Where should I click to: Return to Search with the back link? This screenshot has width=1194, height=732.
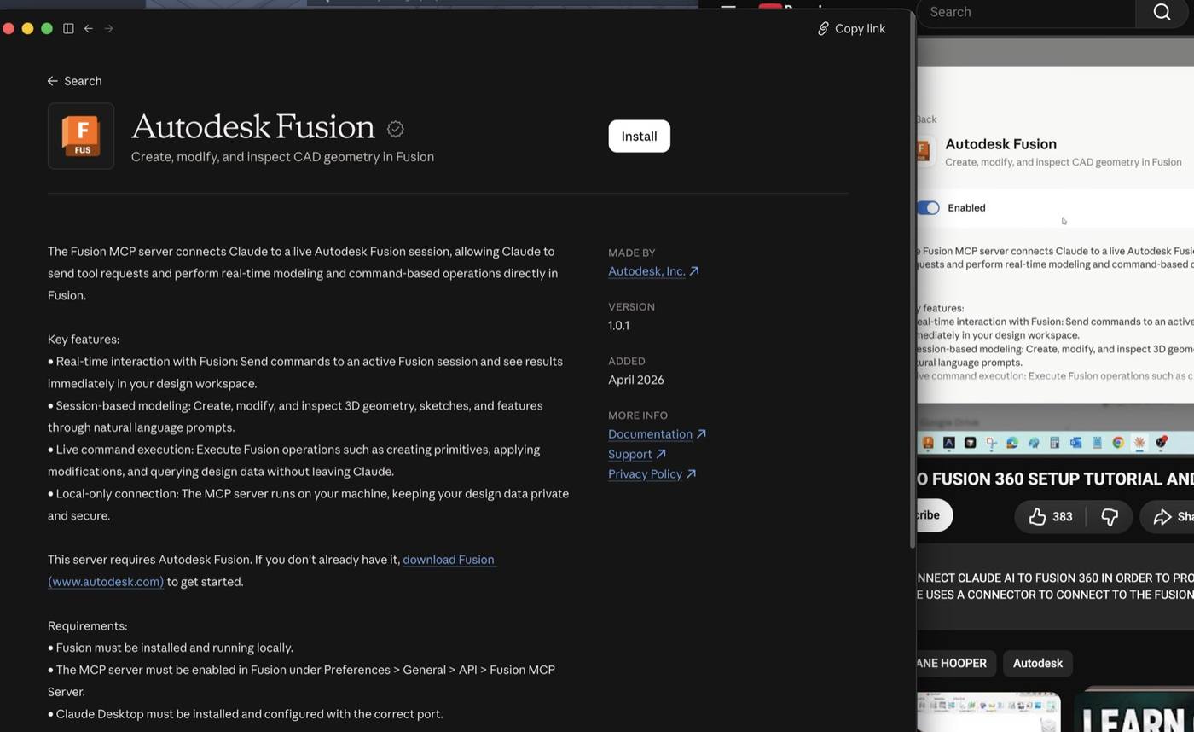pos(74,81)
